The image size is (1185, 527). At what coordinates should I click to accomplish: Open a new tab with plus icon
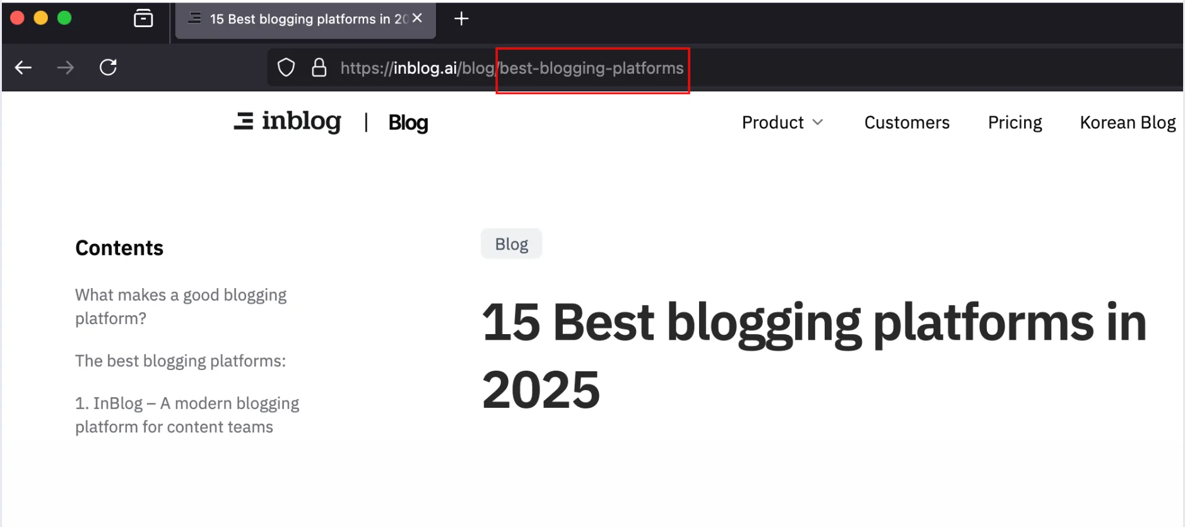click(x=461, y=19)
